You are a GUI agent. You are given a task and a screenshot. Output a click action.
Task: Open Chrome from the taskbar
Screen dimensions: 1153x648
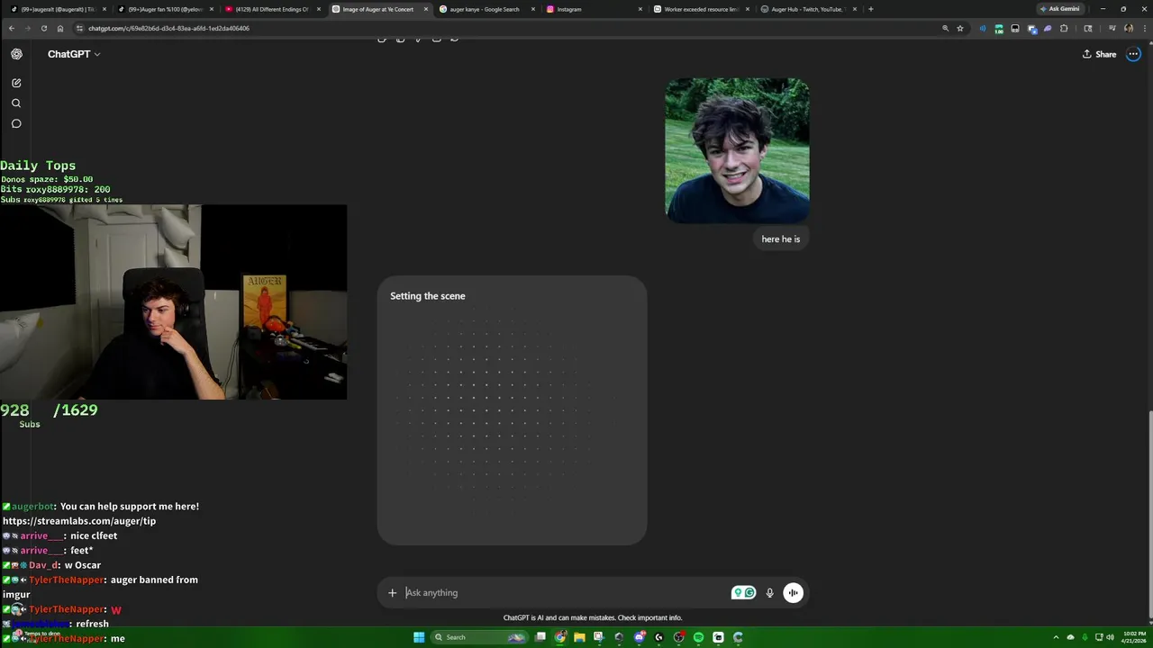pos(560,637)
